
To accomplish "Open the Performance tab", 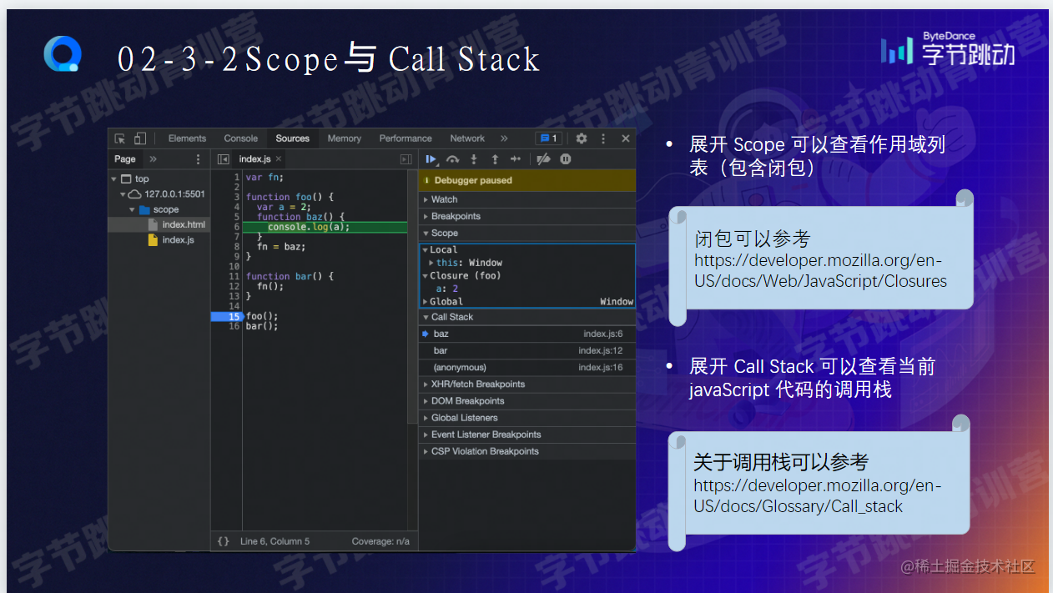I will tap(406, 138).
